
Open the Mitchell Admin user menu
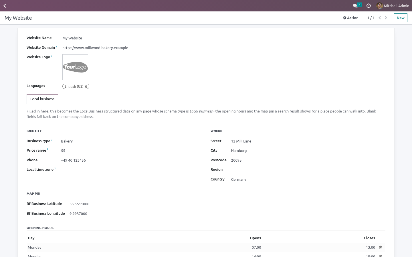point(393,6)
